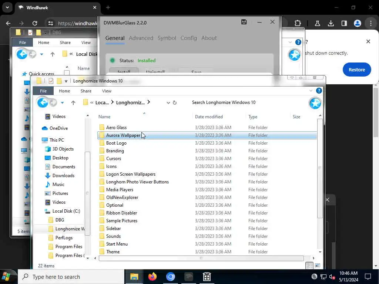
Task: Refresh the Longhornize Windows 10 folder view
Action: click(x=175, y=103)
